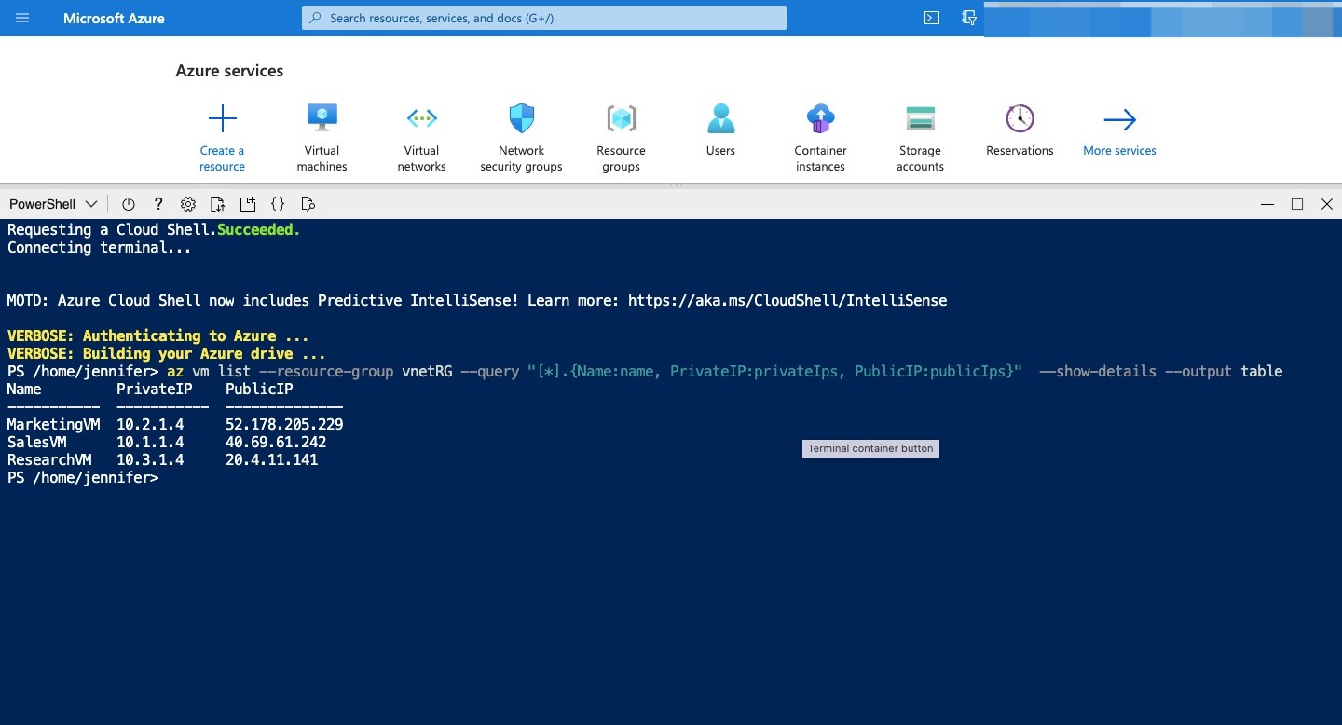Click --show-details in the az command
Image resolution: width=1342 pixels, height=725 pixels.
point(1098,371)
